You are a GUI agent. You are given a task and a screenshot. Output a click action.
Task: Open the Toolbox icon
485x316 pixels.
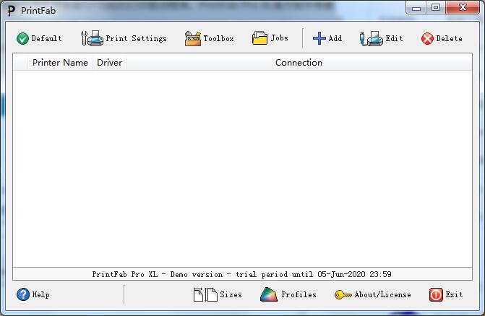click(x=192, y=38)
